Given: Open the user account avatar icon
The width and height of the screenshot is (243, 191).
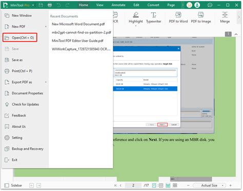Looking at the screenshot, I should [197, 5].
